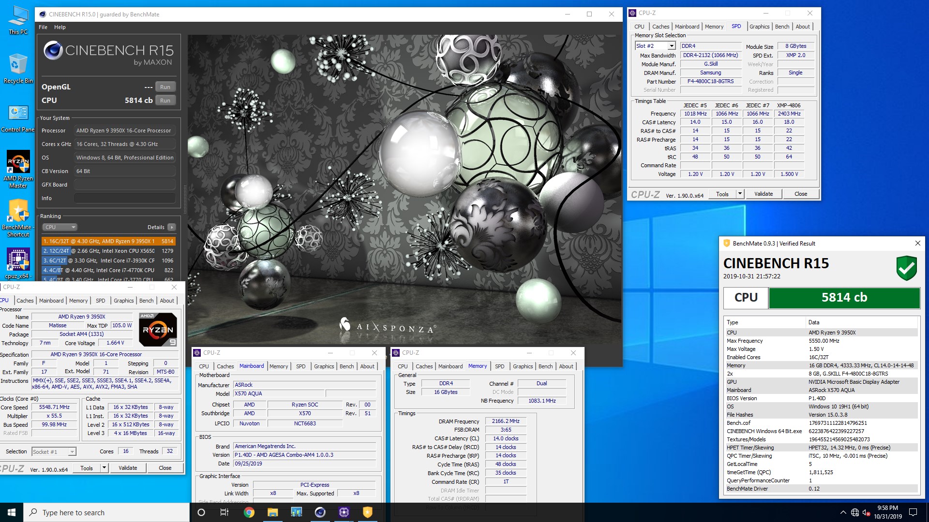Open cpuz_x64 desktop icon
929x522 pixels.
18,263
